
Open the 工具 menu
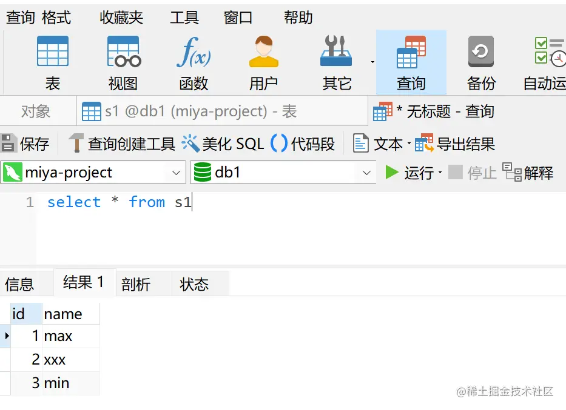click(x=184, y=18)
